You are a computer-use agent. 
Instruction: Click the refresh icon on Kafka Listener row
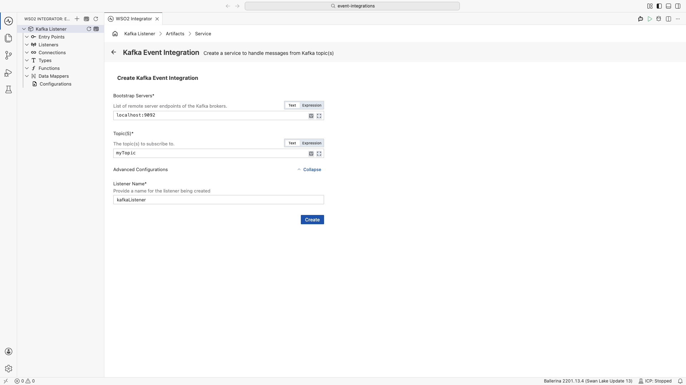click(89, 29)
